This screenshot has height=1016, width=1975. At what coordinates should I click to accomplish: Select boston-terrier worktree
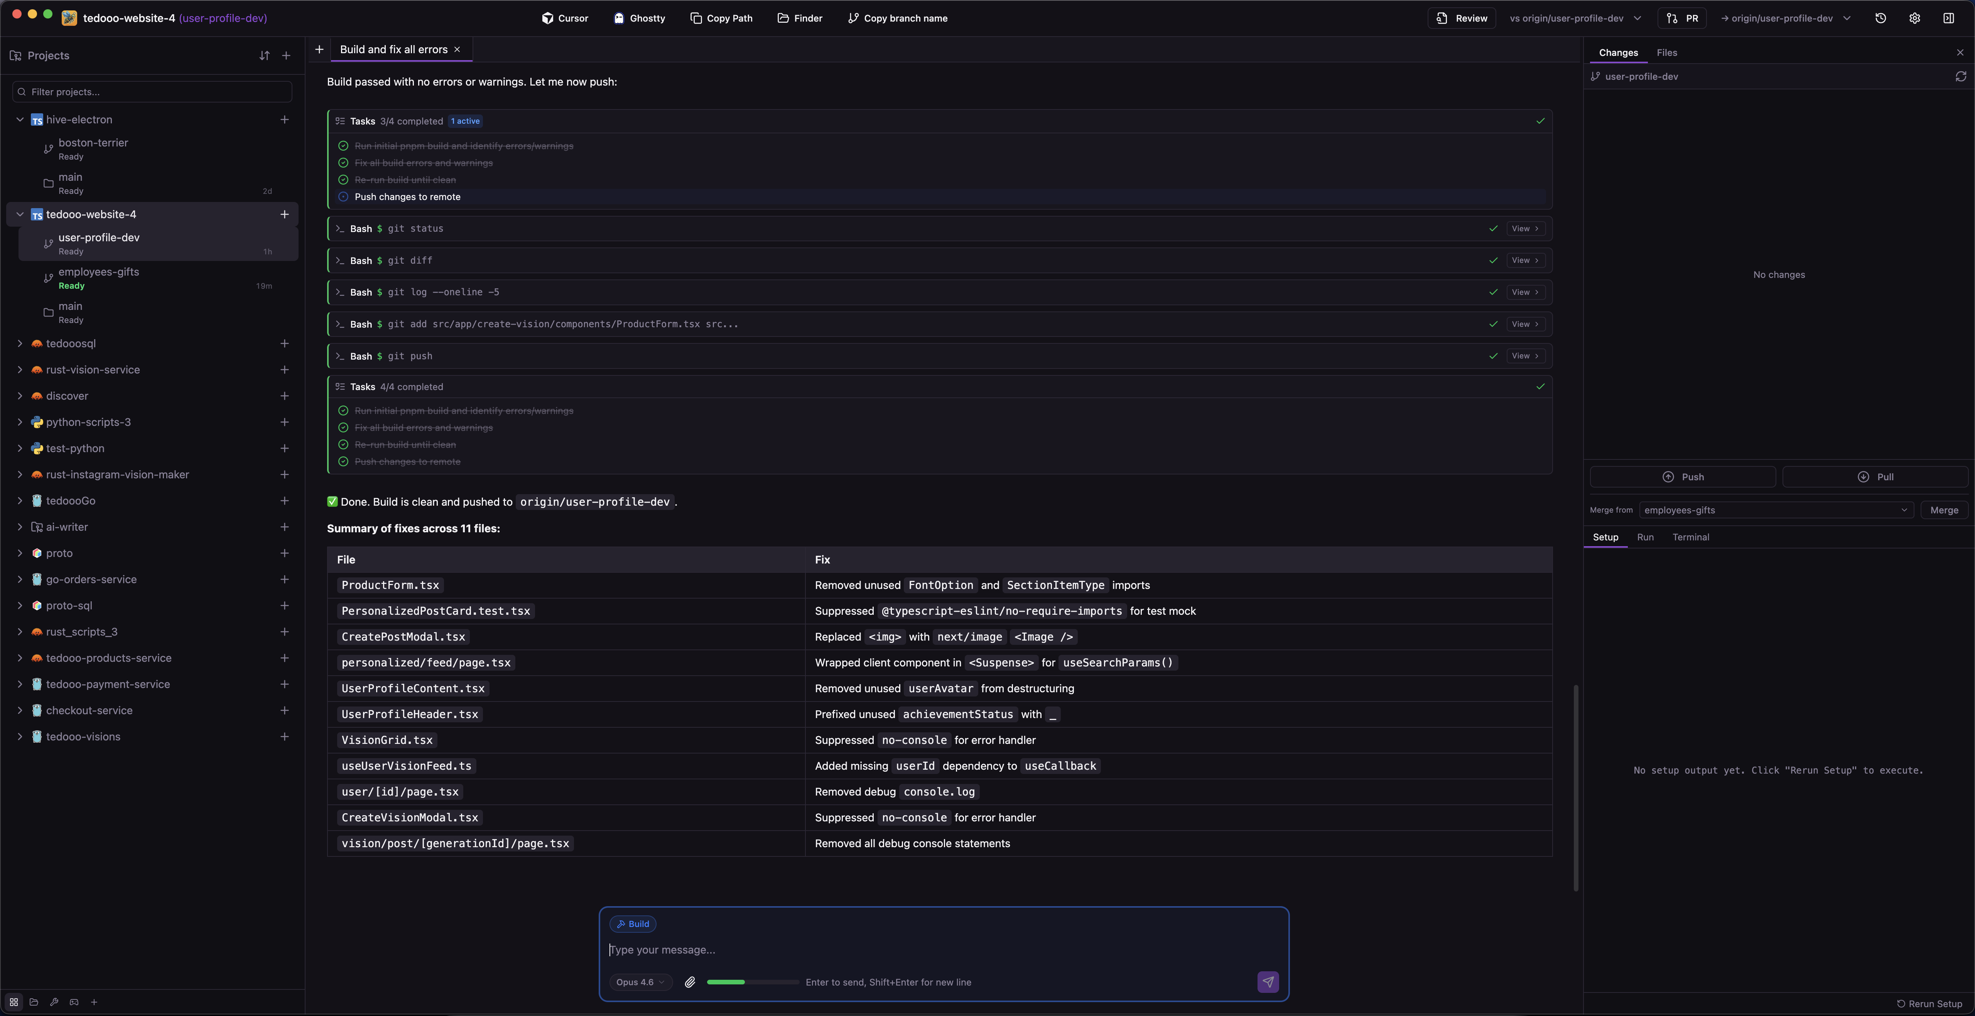point(158,150)
